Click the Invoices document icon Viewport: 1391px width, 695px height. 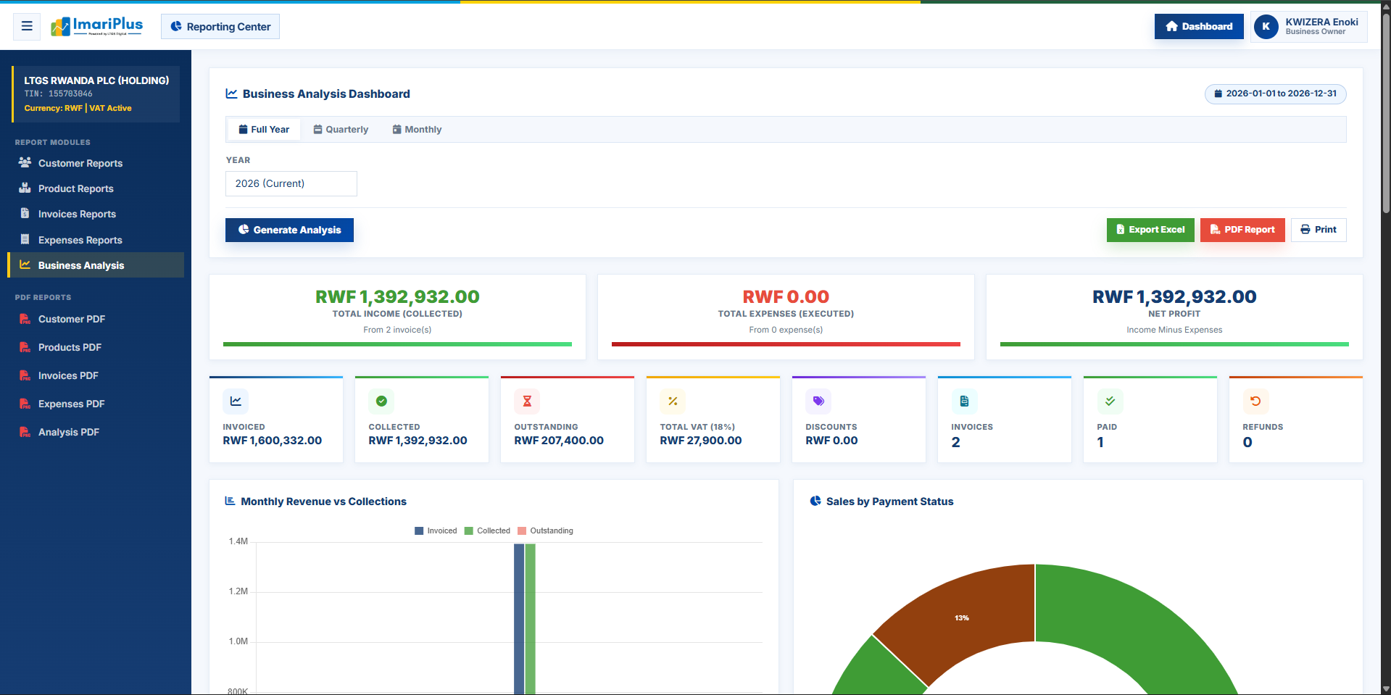coord(964,401)
